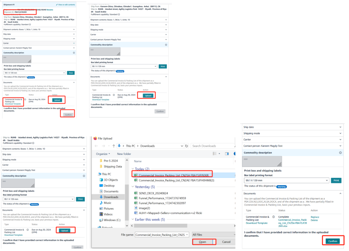Click the Confirm button in bottom-right panel
This screenshot has height=251, width=349.
point(333,241)
